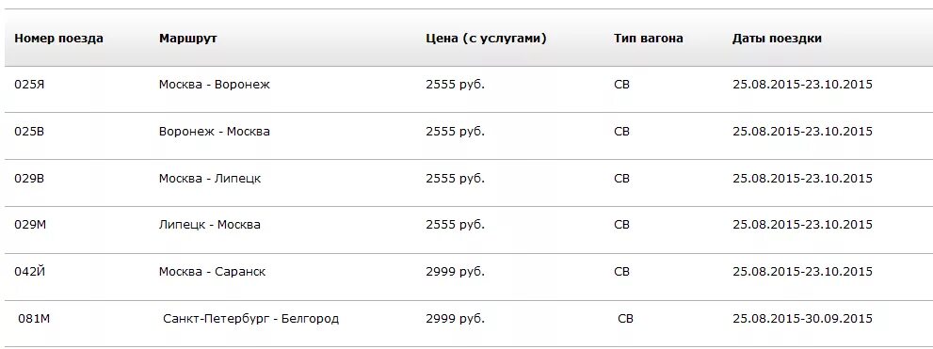Select train number 042Й

pos(30,272)
